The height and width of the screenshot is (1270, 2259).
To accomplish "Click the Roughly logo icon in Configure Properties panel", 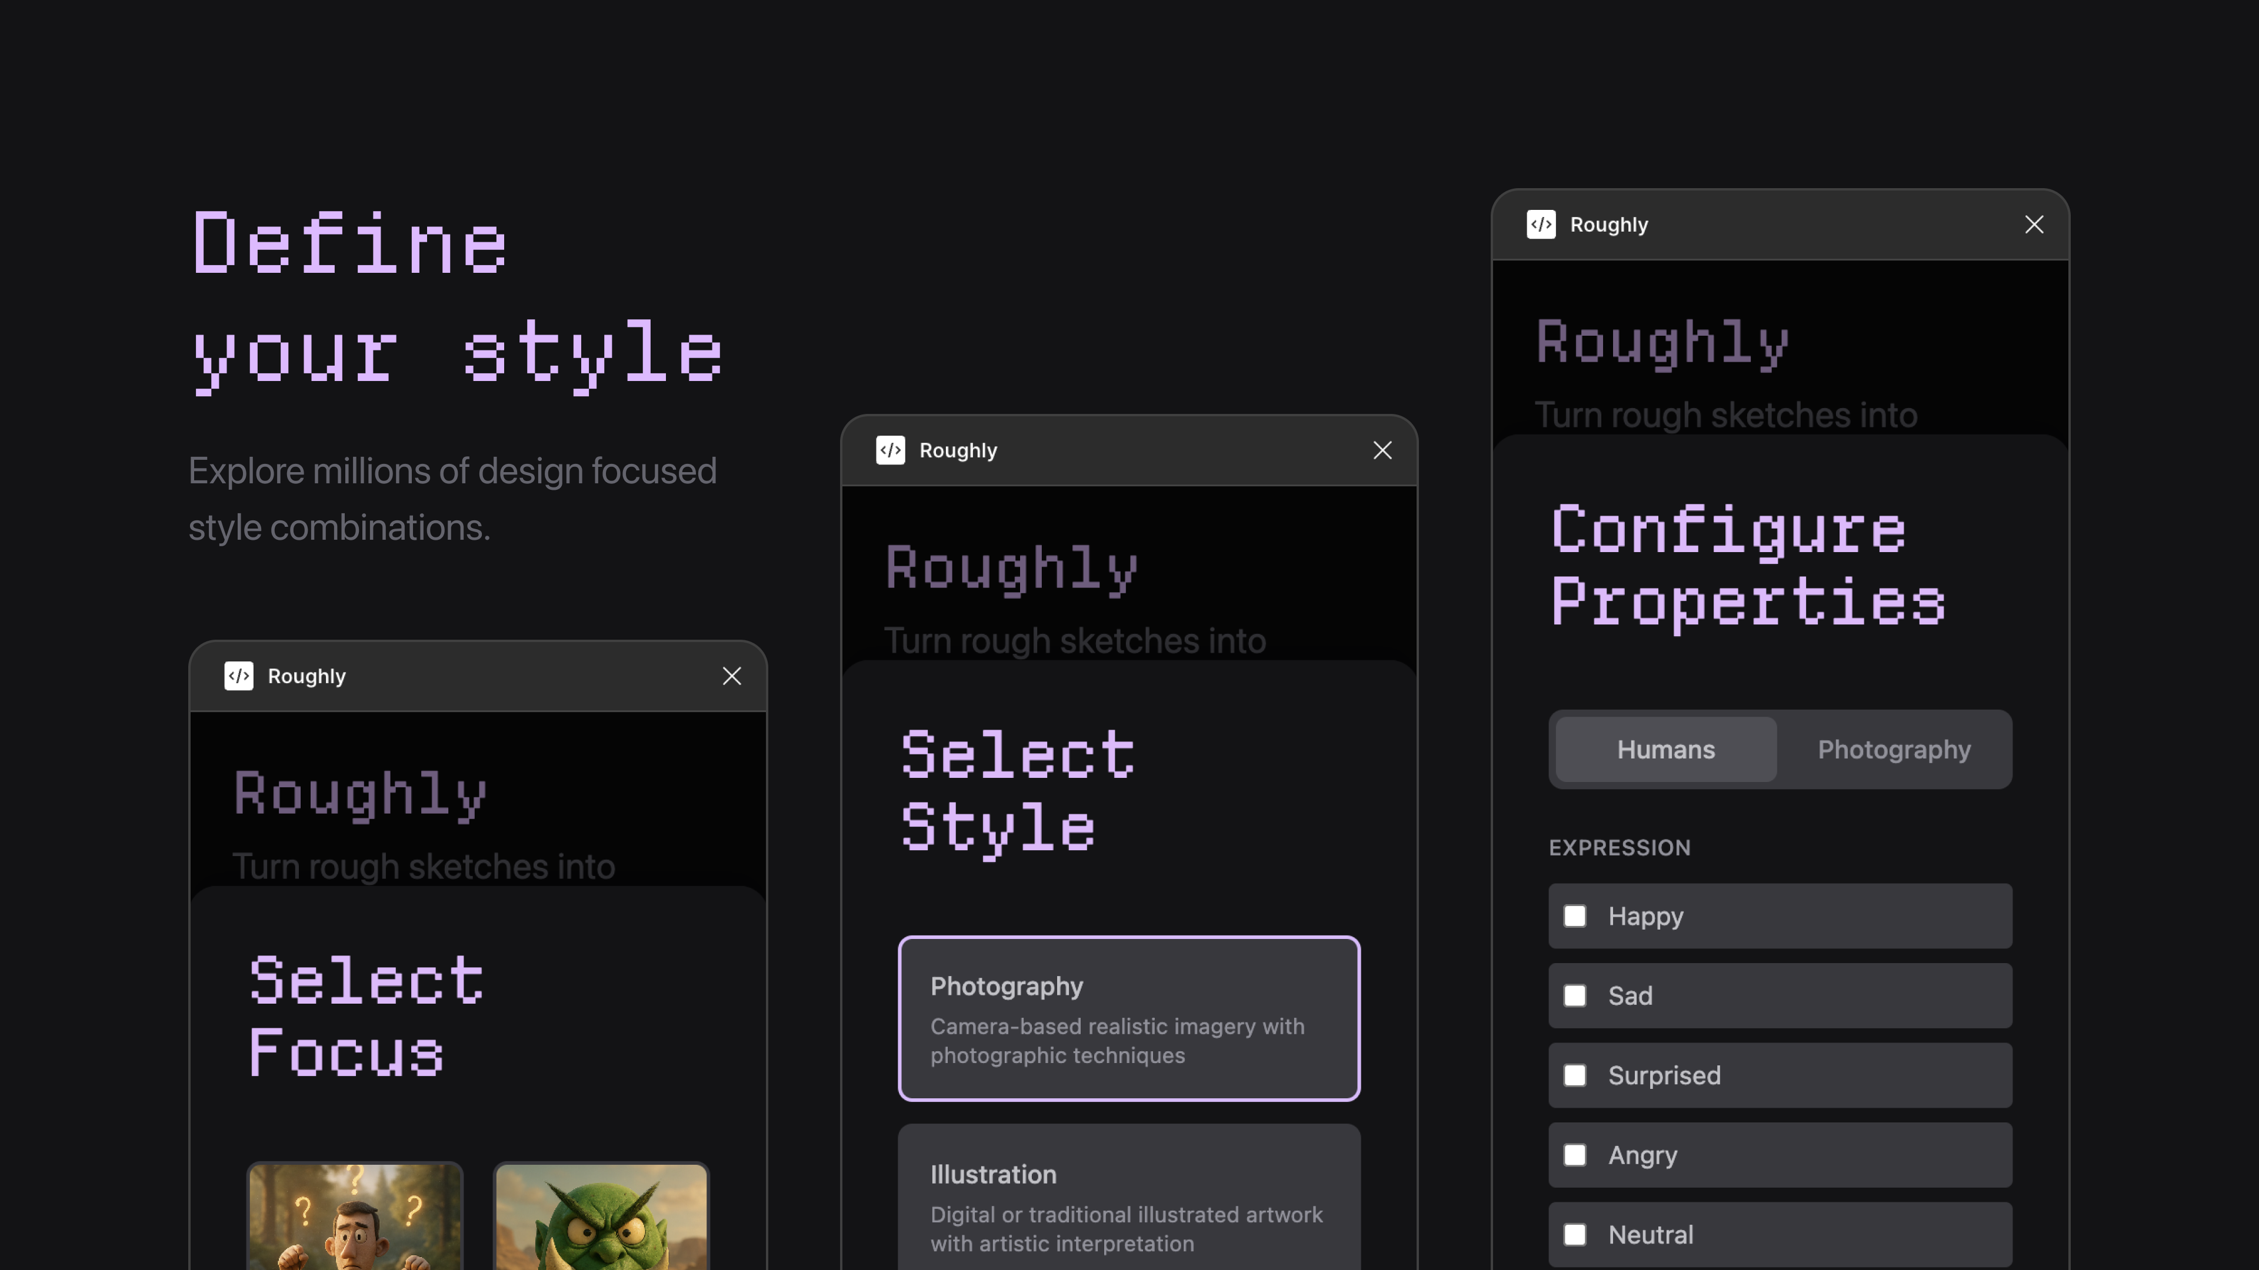I will 1541,225.
